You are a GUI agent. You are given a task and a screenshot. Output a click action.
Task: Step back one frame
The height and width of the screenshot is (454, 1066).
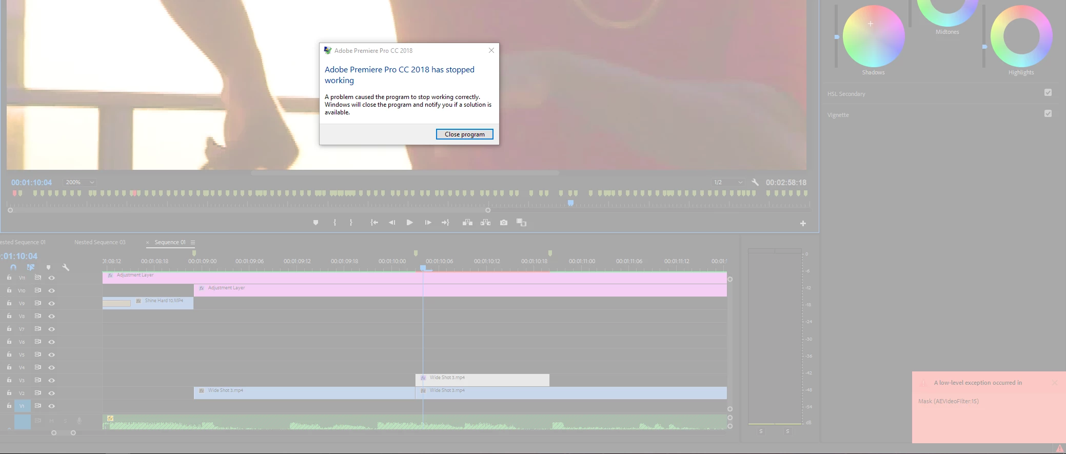(x=392, y=223)
